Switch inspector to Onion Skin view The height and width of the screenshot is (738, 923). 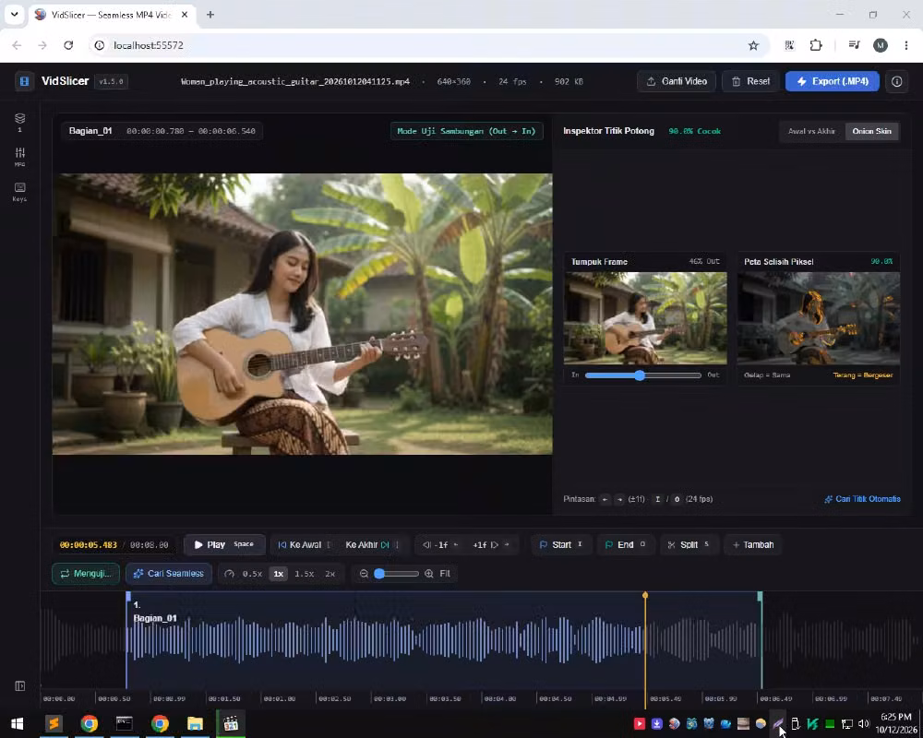click(872, 131)
